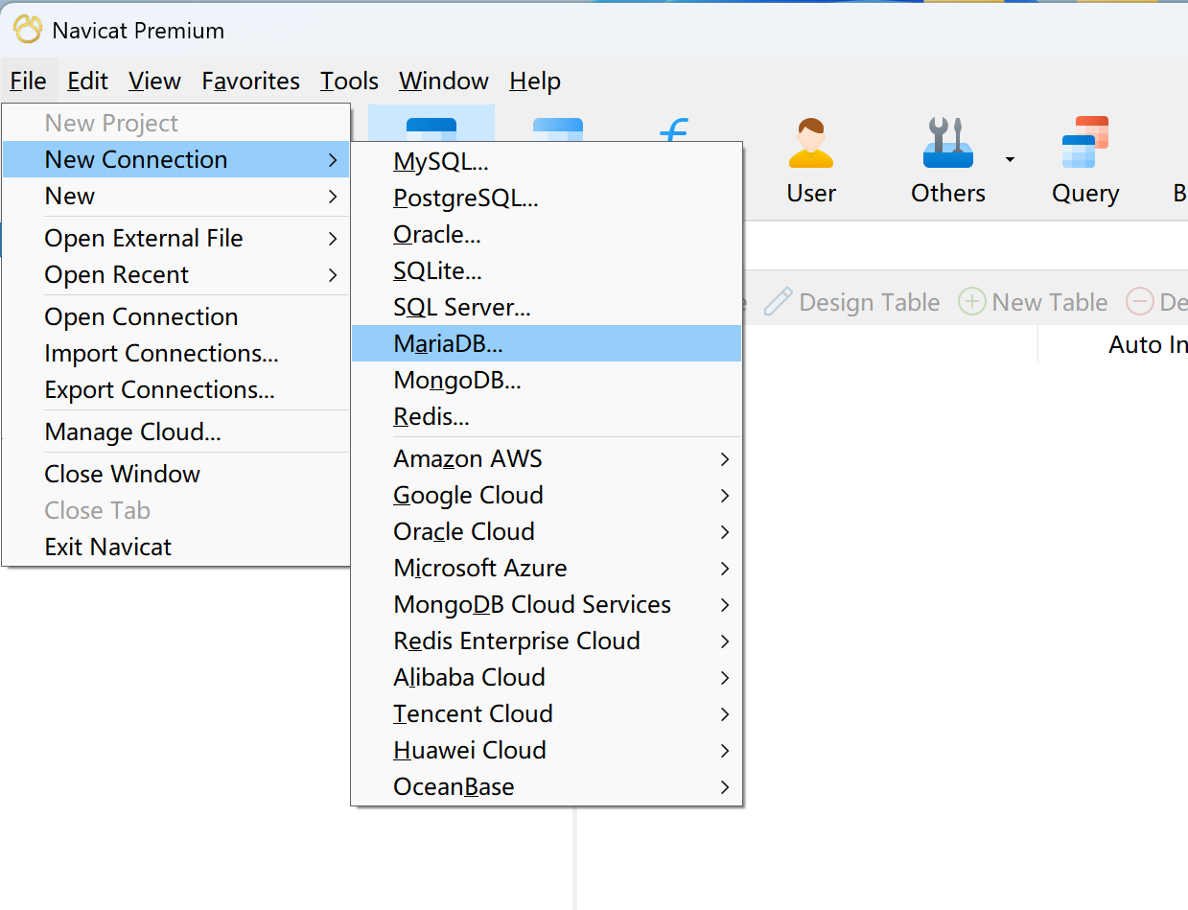Open the Edit menu
1188x910 pixels.
pos(87,82)
